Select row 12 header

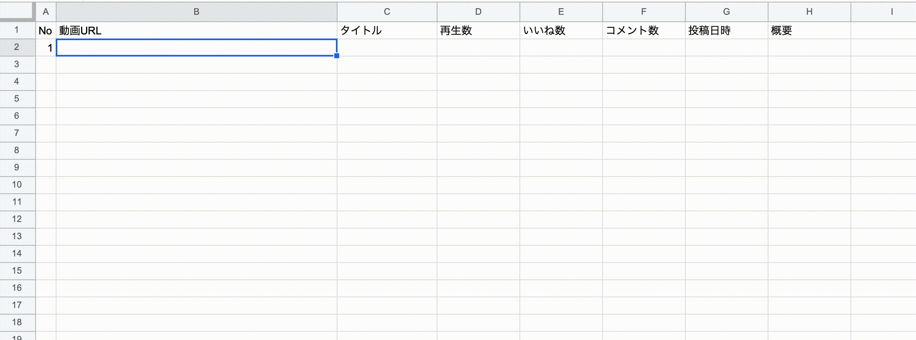18,220
